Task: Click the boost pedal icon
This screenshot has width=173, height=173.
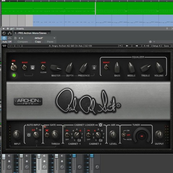Action: [33, 67]
